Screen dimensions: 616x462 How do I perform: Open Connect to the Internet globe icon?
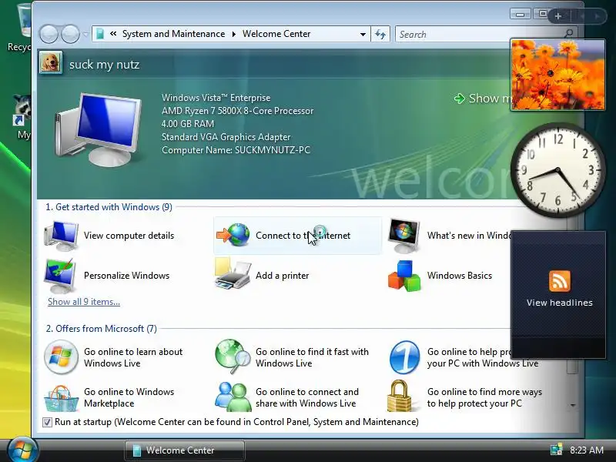coord(233,235)
